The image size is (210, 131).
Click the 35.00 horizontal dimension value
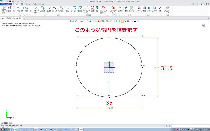[110, 108]
